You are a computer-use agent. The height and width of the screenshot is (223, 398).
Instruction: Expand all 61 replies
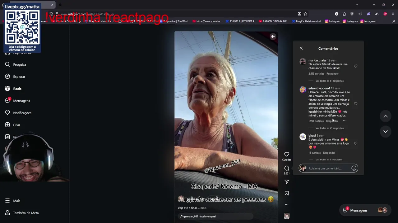[x=329, y=81]
